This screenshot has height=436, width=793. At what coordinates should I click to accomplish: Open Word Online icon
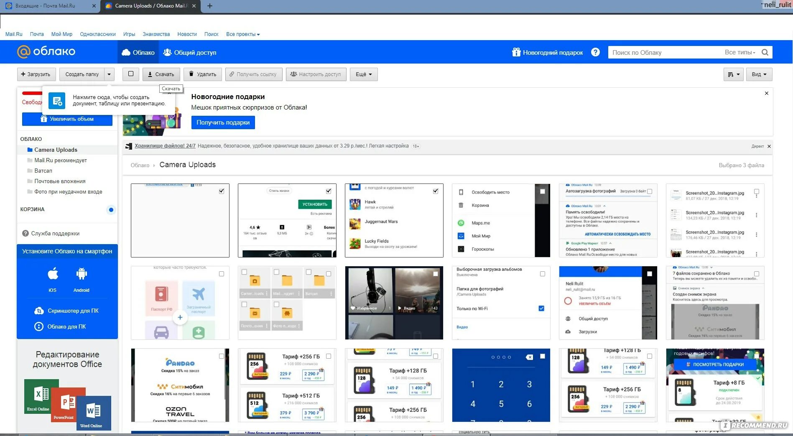(94, 413)
